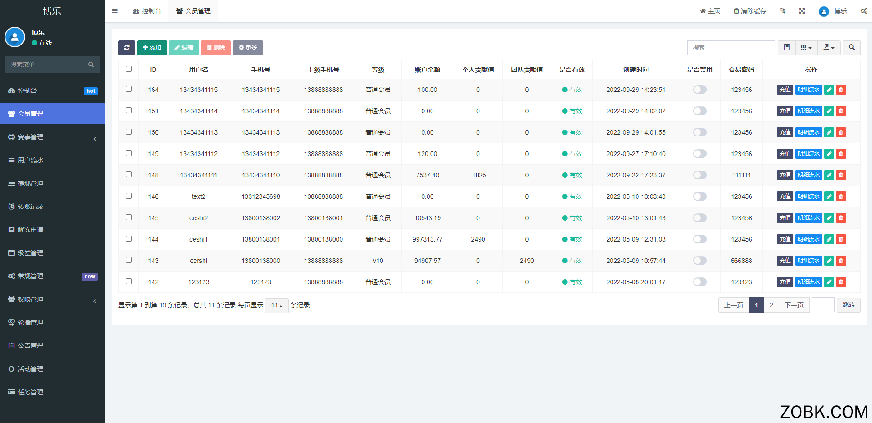Open 轮播管理 in the sidebar
The height and width of the screenshot is (423, 872).
click(x=52, y=322)
